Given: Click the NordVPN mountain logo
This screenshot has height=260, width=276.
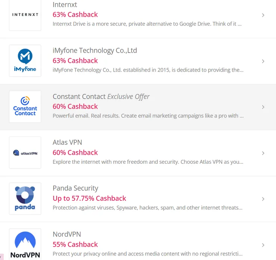Looking at the screenshot, I should pyautogui.click(x=25, y=244).
